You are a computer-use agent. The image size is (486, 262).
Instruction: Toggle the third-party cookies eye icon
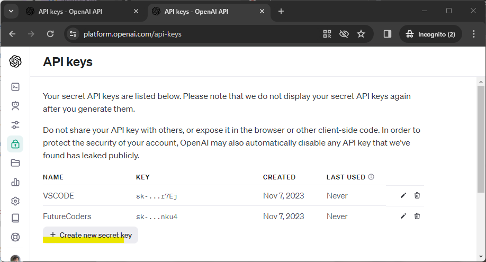(344, 34)
